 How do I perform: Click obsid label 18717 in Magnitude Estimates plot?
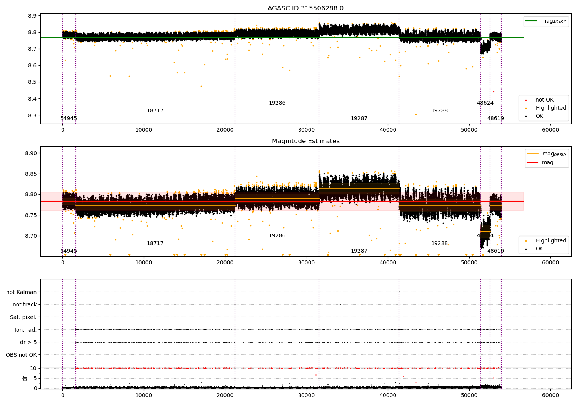[155, 244]
